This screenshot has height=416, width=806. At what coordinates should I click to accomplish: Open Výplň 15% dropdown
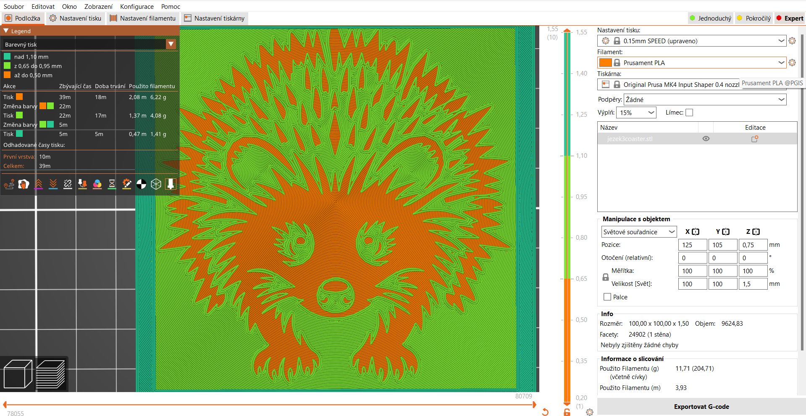[651, 113]
